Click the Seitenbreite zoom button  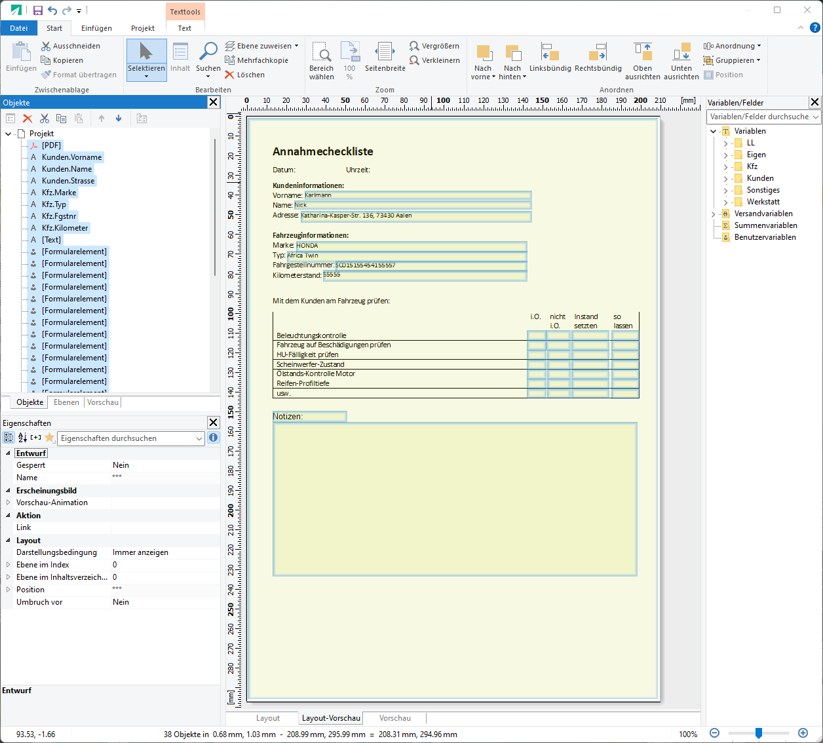[x=385, y=57]
